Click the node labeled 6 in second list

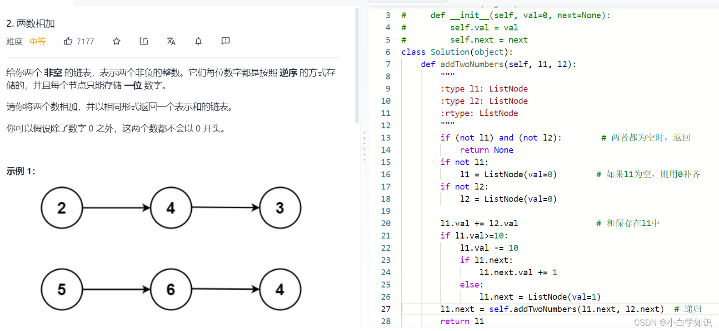[171, 289]
